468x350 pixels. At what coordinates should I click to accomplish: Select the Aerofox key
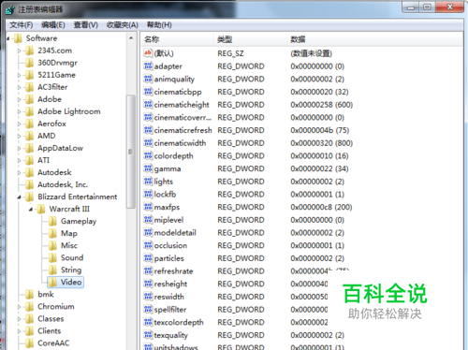click(x=51, y=124)
